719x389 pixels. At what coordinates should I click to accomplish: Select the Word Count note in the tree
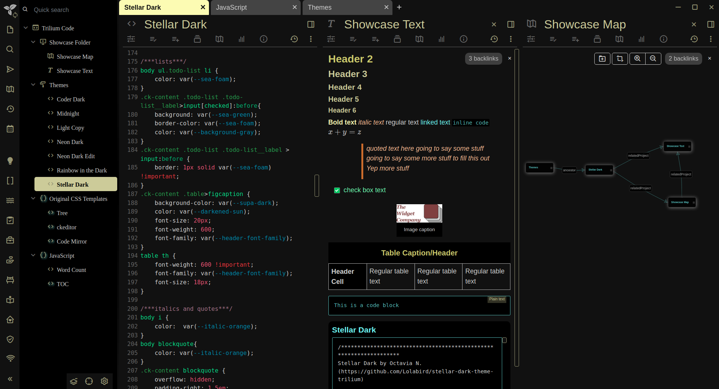(x=72, y=270)
